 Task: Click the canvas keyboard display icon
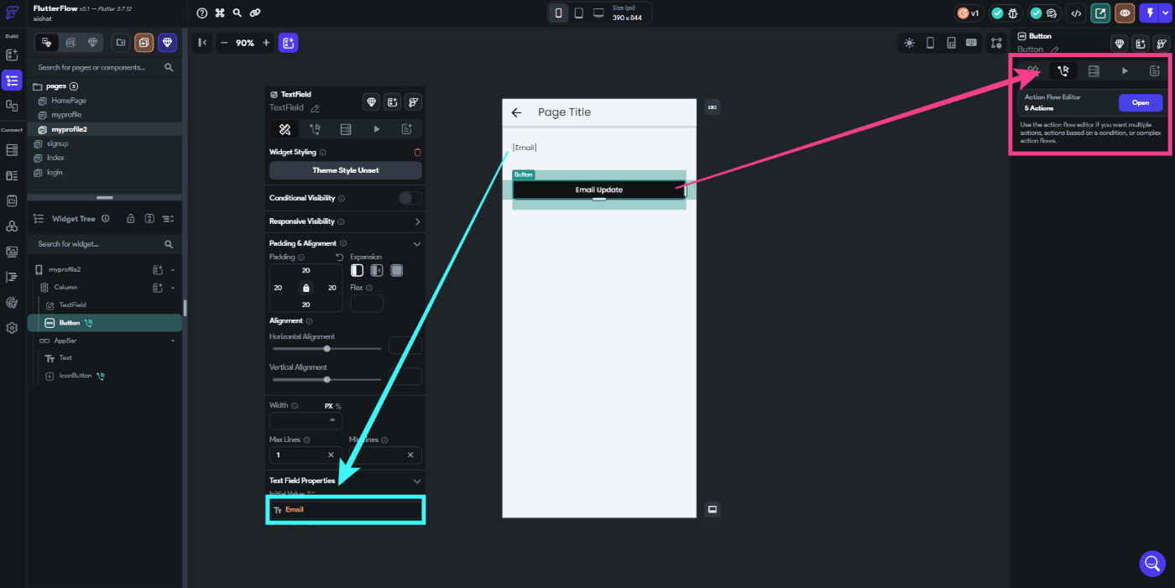click(x=971, y=43)
